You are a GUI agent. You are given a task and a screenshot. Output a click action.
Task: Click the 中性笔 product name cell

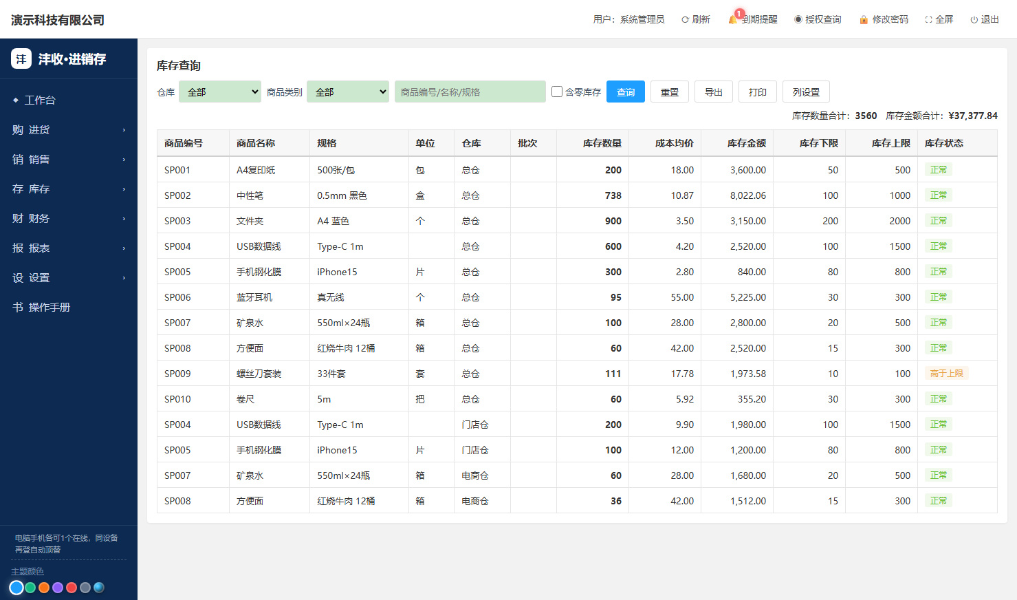pyautogui.click(x=270, y=195)
